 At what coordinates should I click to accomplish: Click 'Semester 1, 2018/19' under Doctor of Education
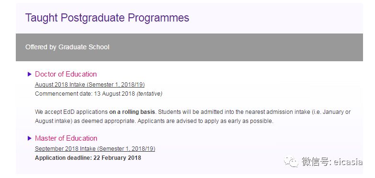tap(115, 85)
